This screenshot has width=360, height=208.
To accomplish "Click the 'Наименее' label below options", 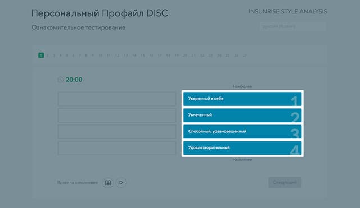I will 242,160.
